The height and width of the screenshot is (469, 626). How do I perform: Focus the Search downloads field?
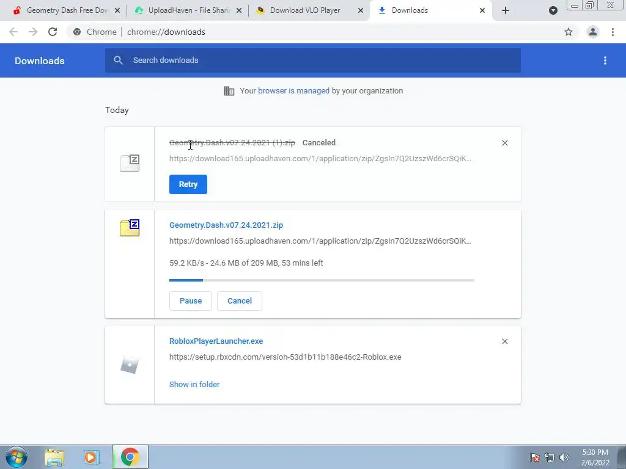click(313, 60)
